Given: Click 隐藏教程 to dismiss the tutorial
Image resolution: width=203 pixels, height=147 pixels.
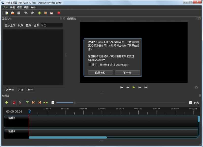Looking at the screenshot, I should pos(100,73).
